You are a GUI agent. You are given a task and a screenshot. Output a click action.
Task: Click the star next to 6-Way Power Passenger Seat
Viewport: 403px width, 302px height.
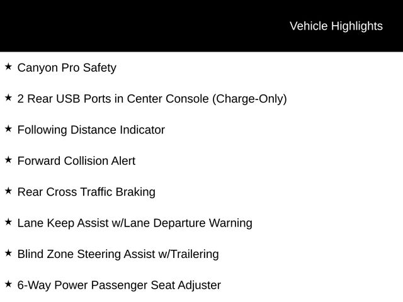[8, 284]
